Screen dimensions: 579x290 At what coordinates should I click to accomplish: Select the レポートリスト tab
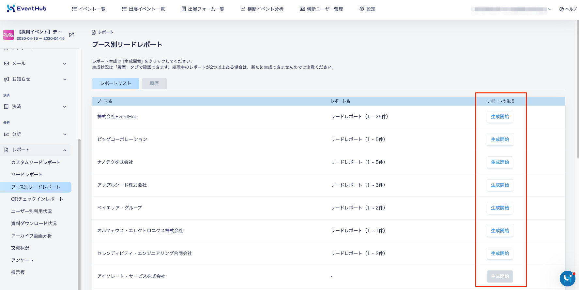pos(115,83)
